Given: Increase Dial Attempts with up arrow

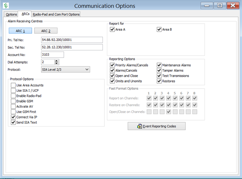Looking at the screenshot, I should [56, 60].
